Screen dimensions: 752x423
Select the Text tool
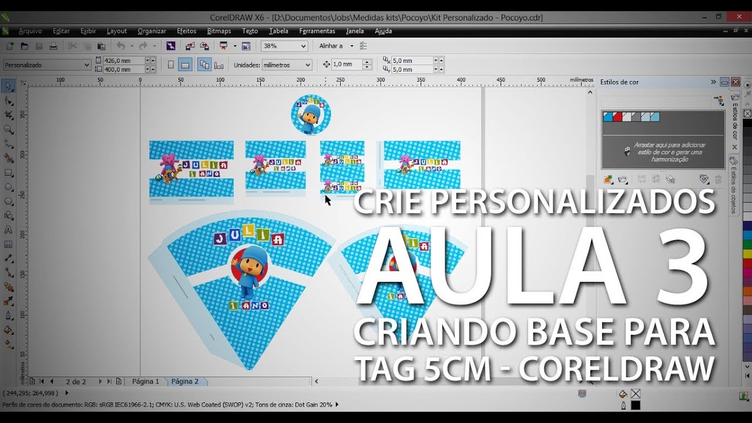click(x=8, y=230)
